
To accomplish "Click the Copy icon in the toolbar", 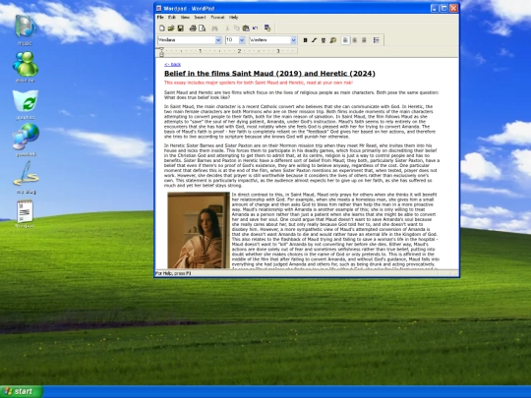I will (236, 28).
